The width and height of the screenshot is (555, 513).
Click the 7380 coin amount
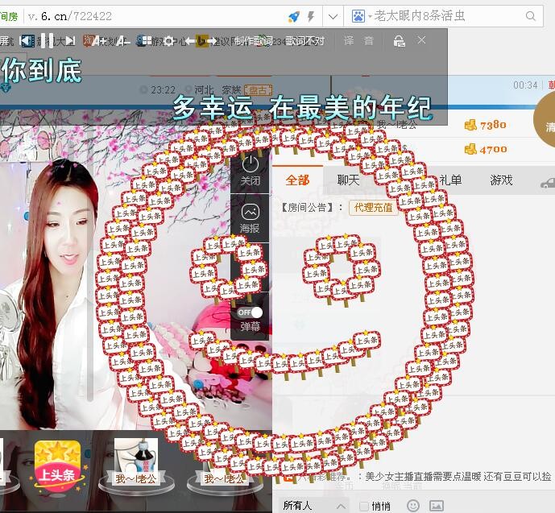(493, 125)
